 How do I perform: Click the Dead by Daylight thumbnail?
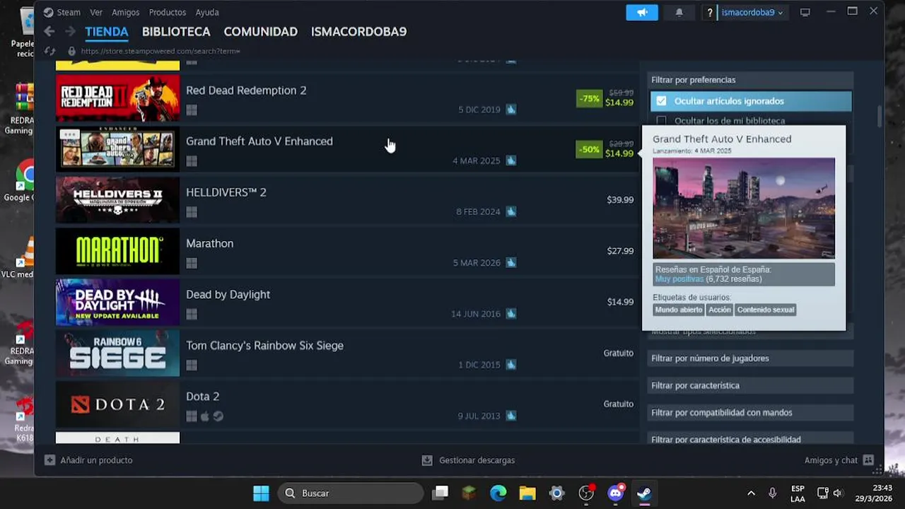click(x=117, y=302)
